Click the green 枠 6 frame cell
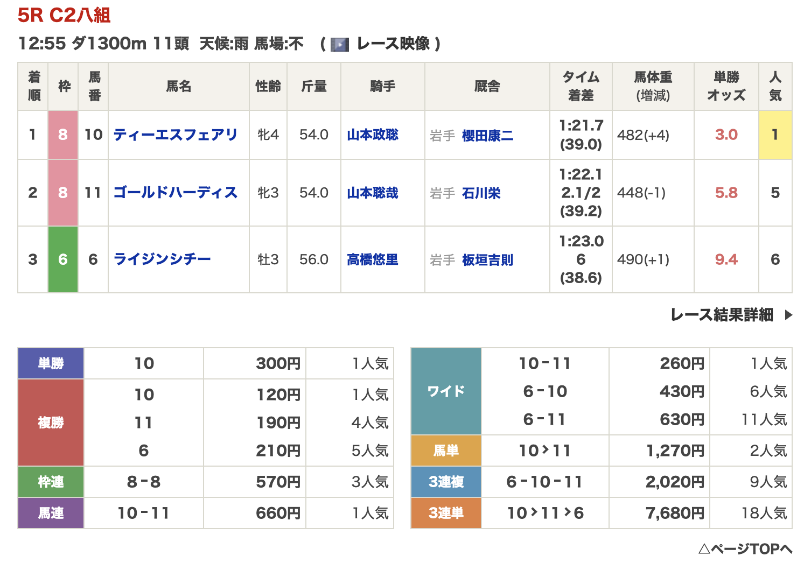Screen dimensions: 811x563 [x=63, y=259]
